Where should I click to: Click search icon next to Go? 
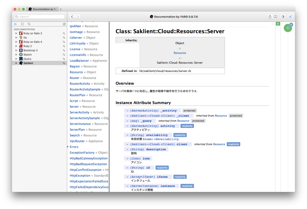coord(64,38)
